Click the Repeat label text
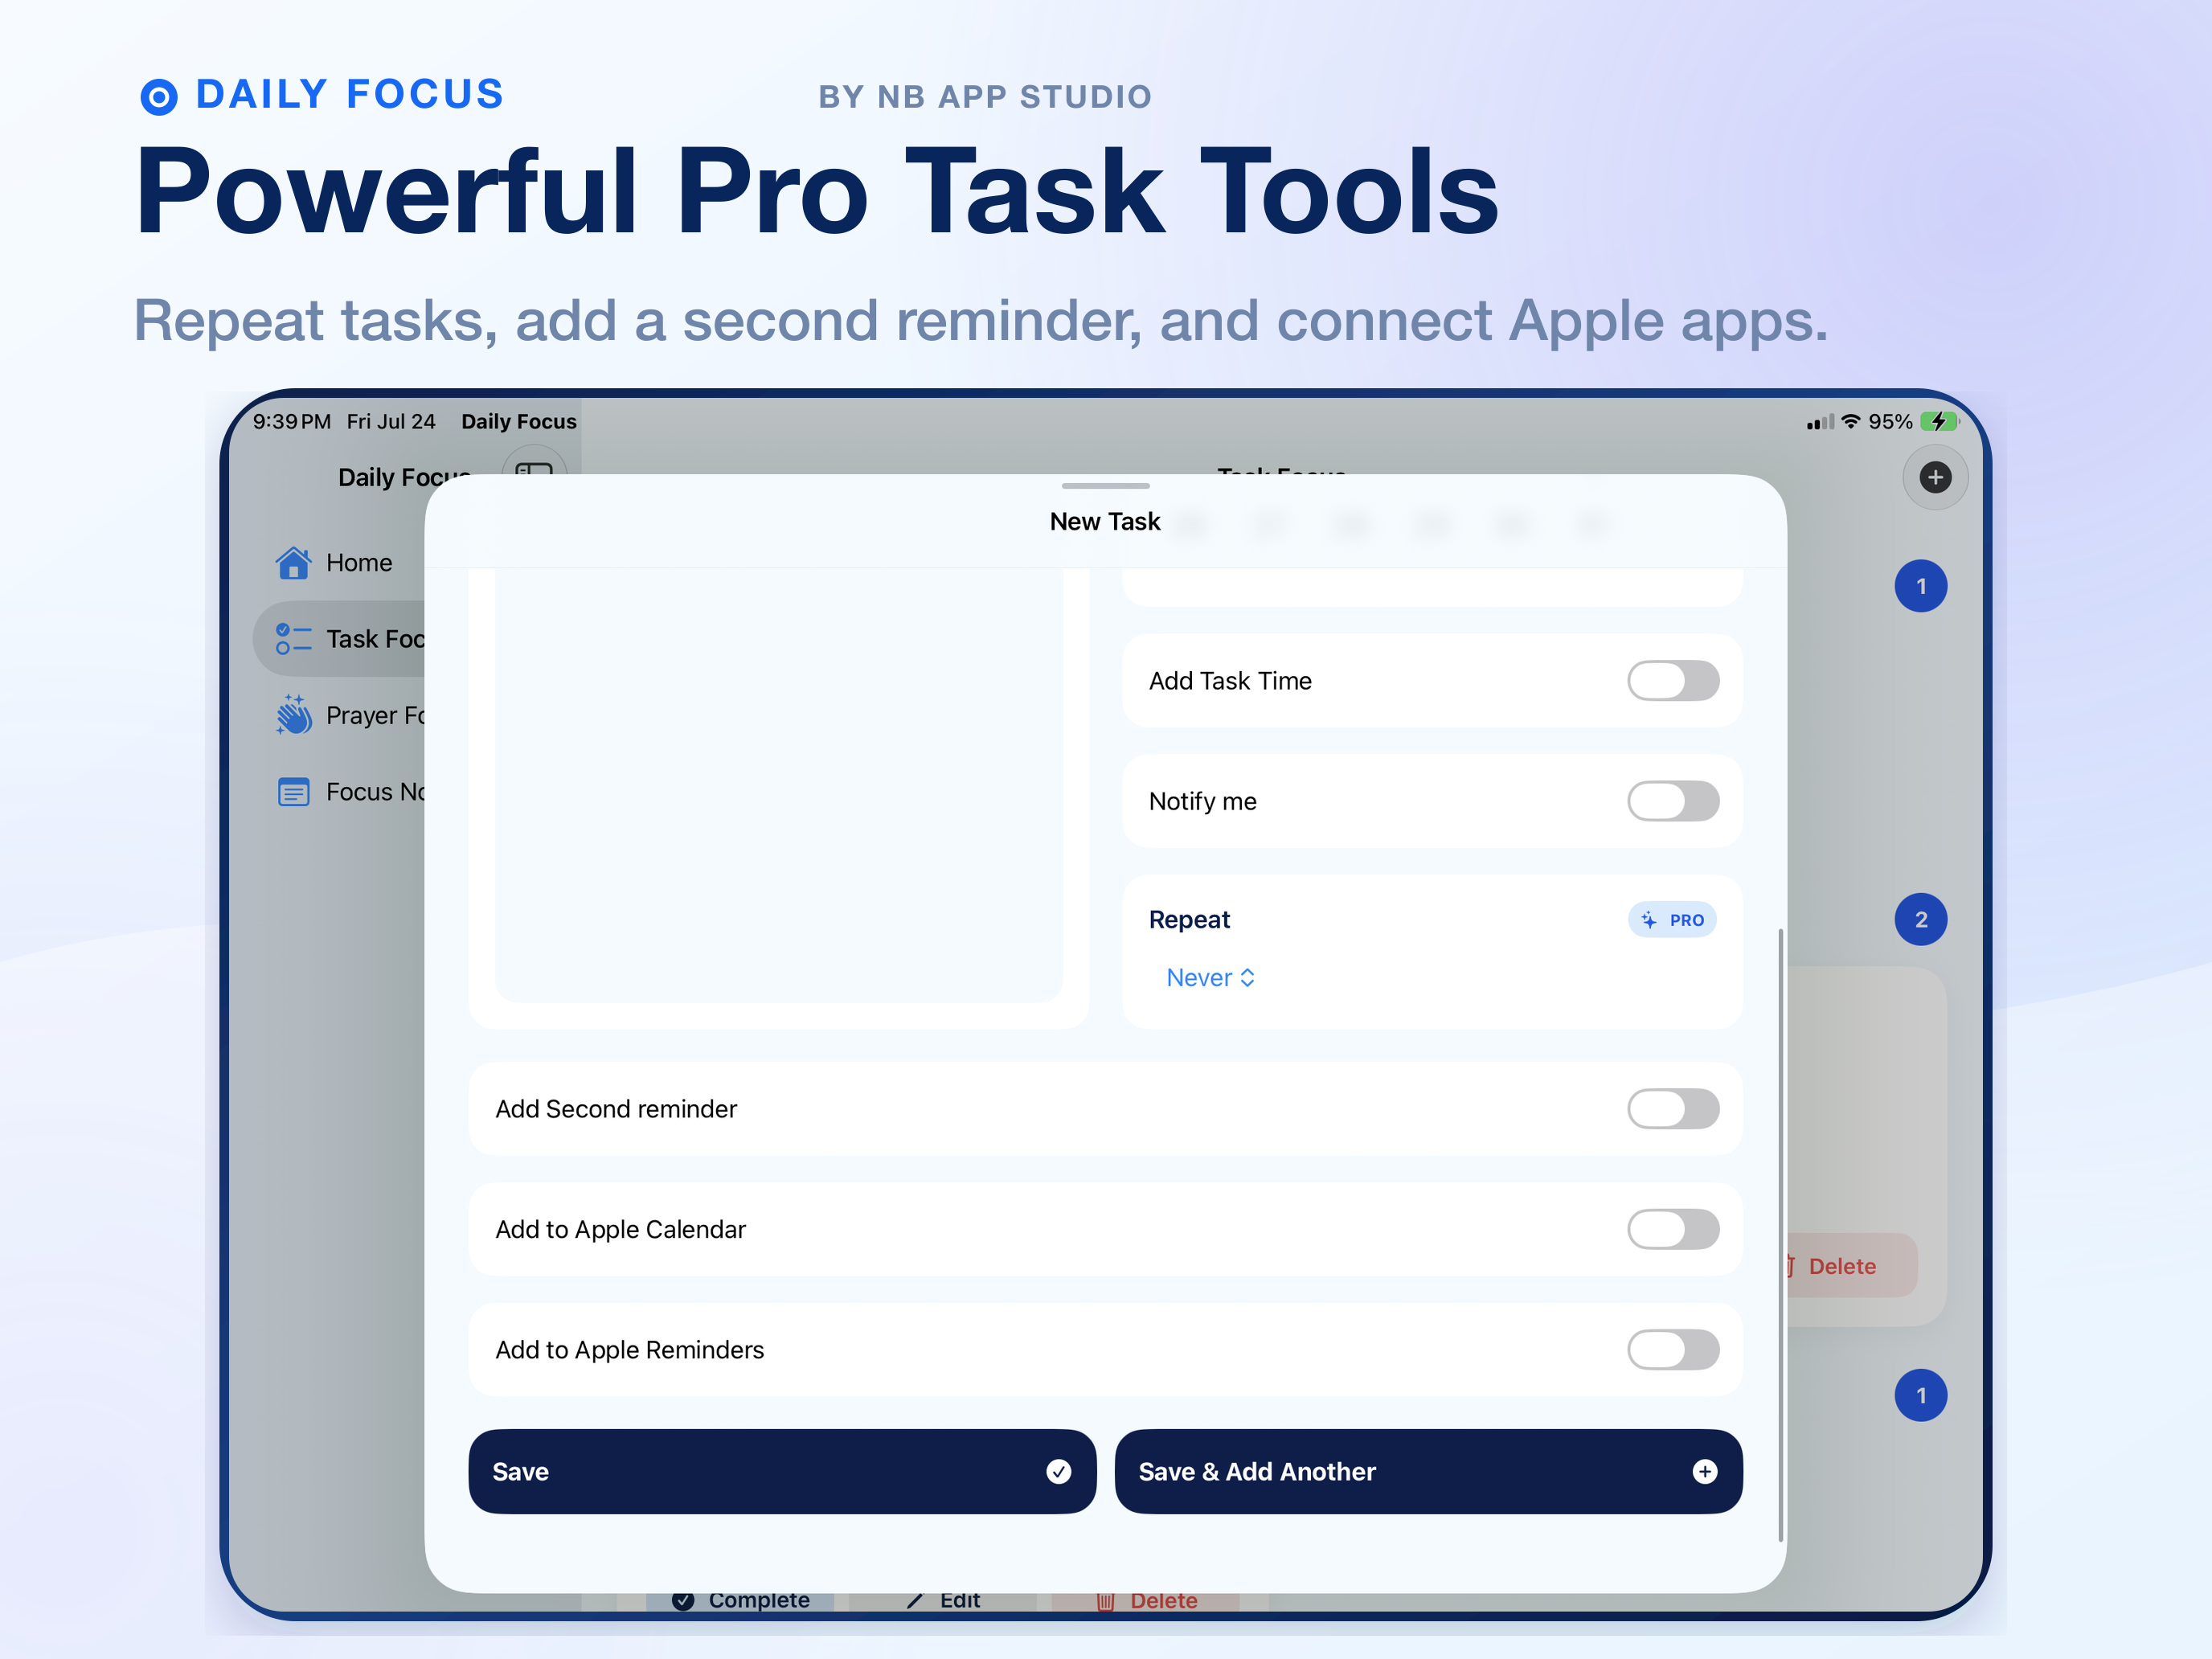 point(1189,920)
